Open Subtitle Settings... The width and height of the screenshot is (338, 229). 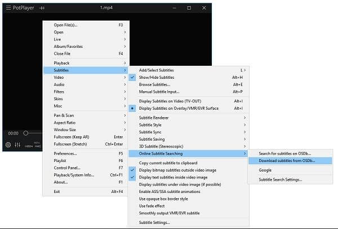tap(189, 223)
